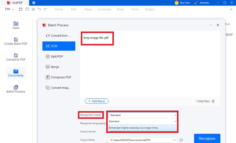The width and height of the screenshot is (236, 143).
Task: Select the OCR batch option
Action: (x=59, y=46)
